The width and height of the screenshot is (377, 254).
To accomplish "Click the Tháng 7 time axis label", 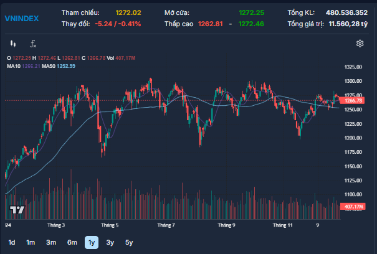I will pos(166,225).
